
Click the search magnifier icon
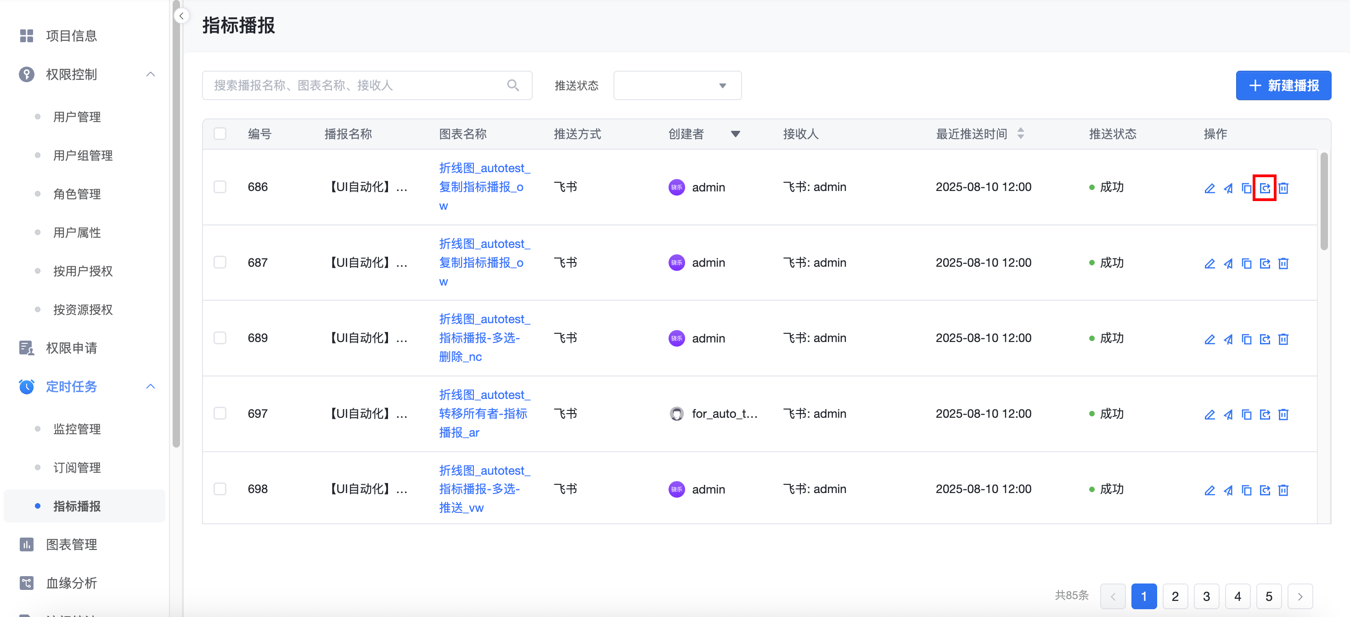[x=512, y=85]
